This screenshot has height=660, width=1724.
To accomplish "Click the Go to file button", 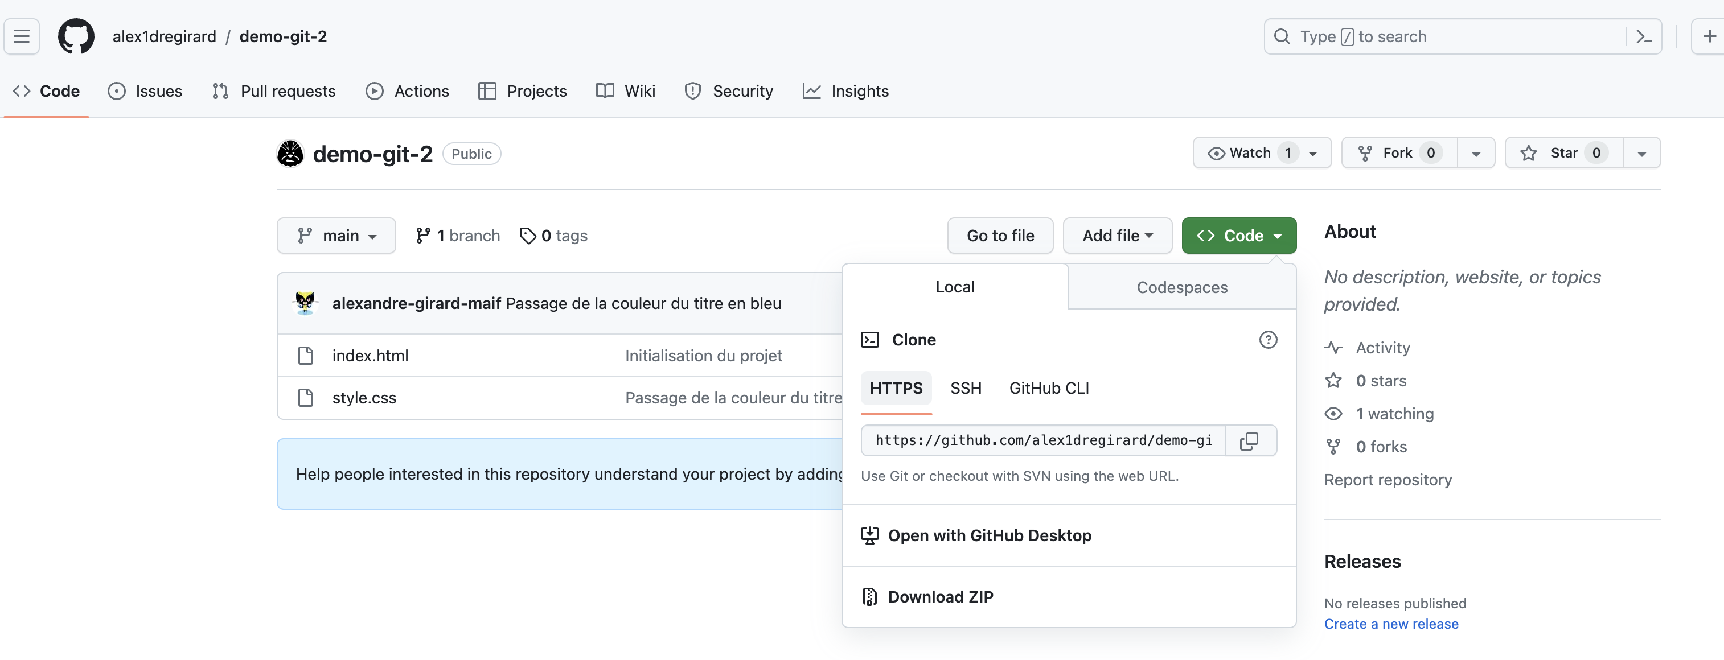I will coord(1000,236).
